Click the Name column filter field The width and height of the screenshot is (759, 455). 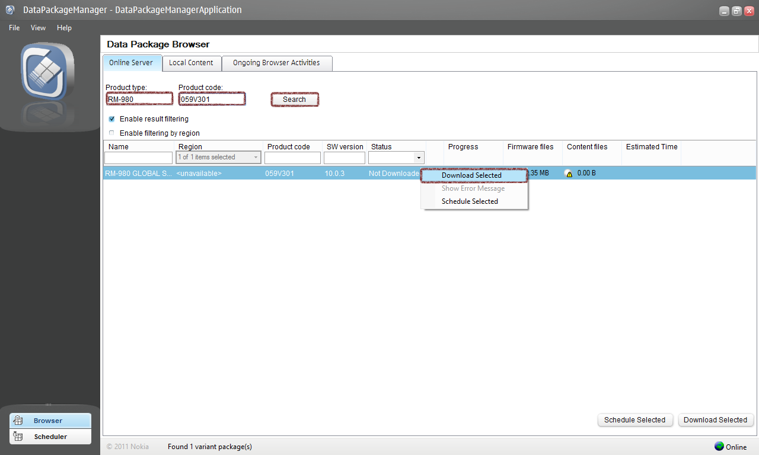pos(138,158)
